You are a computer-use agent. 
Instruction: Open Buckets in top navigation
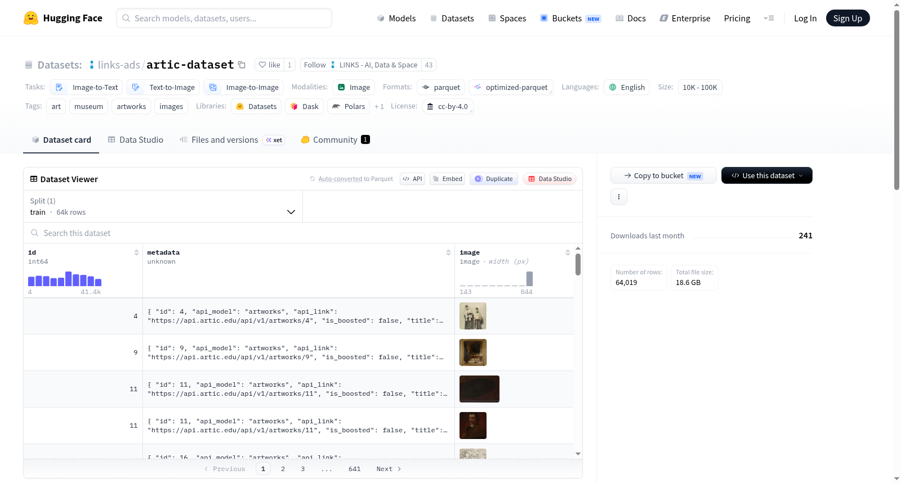coord(570,18)
